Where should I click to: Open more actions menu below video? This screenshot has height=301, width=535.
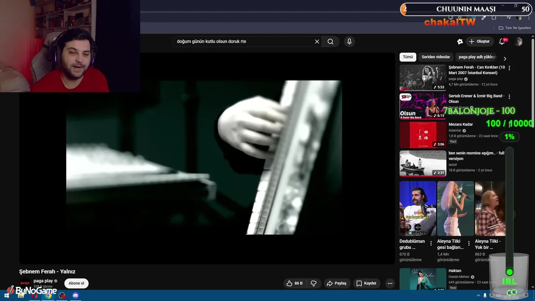[x=390, y=283]
